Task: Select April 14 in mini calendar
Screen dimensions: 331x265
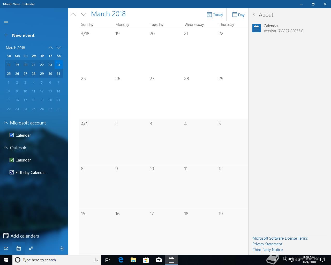Action: [58, 91]
